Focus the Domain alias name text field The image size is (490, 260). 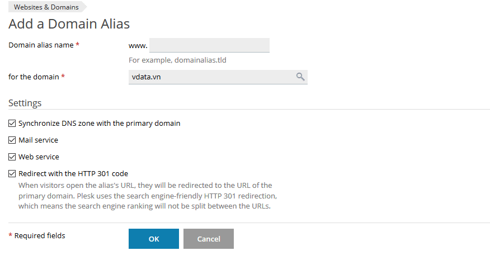pos(209,45)
